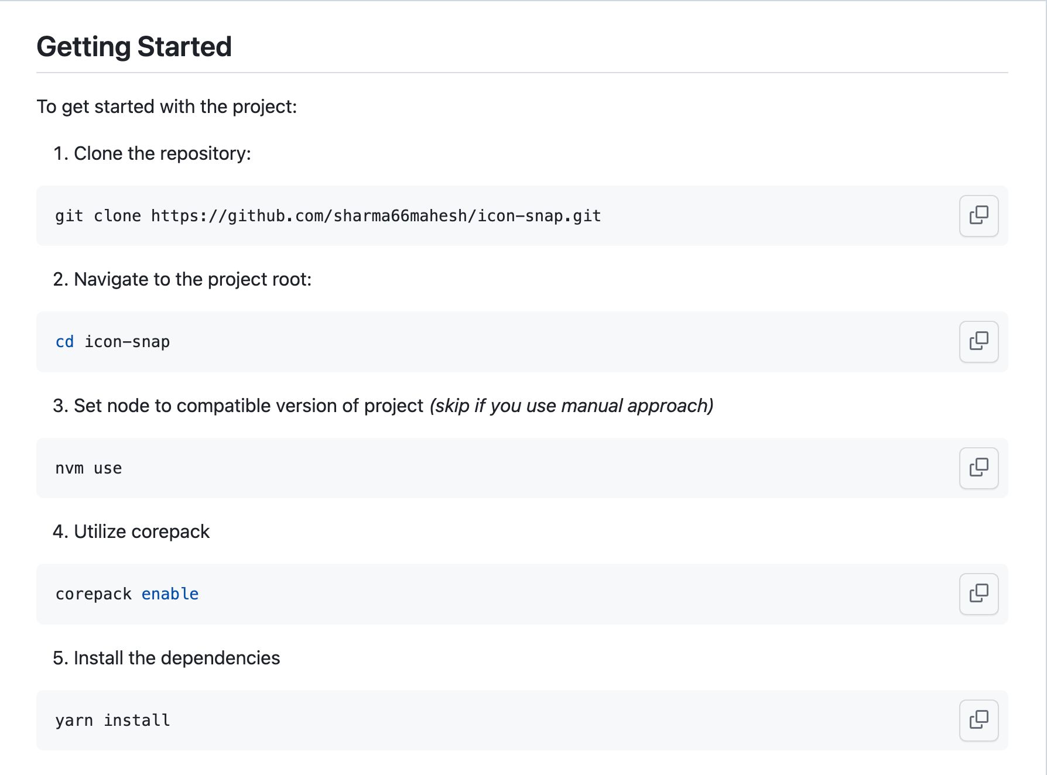Click the 'Clone the repository:' step

coord(162,154)
